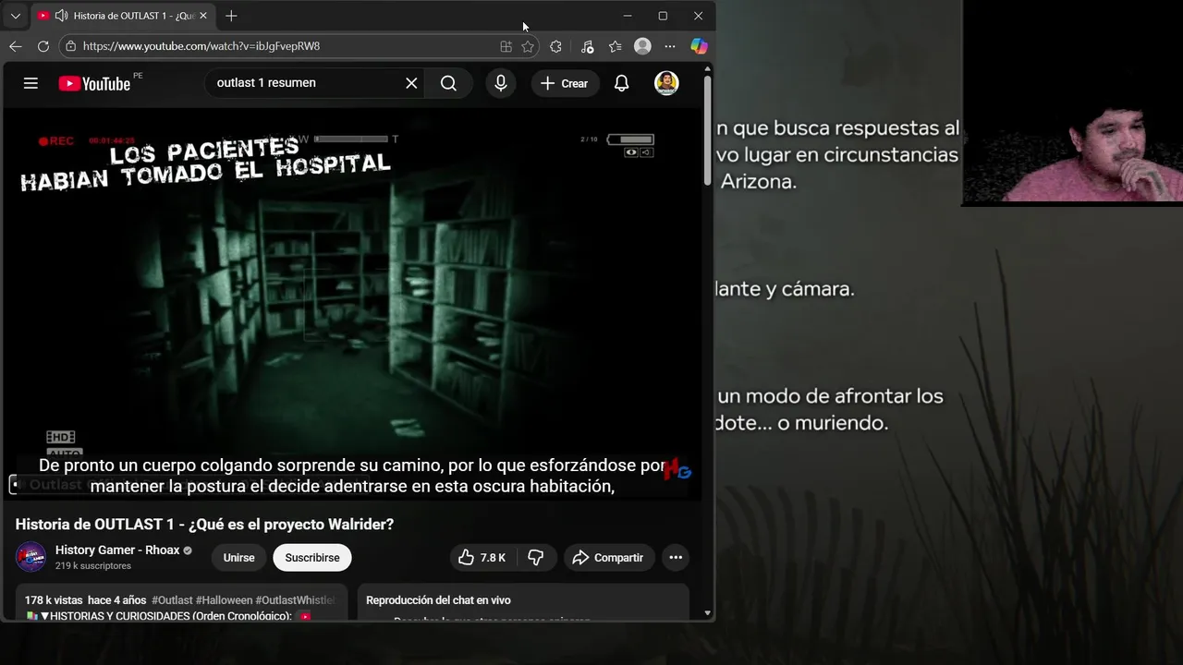Open the media control music icon
This screenshot has width=1183, height=665.
click(x=587, y=46)
